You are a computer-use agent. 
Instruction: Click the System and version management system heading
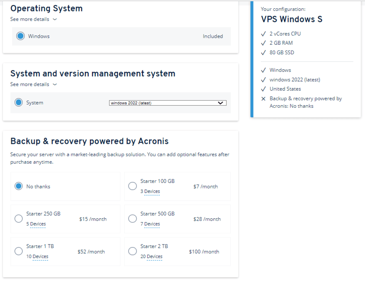pos(93,73)
